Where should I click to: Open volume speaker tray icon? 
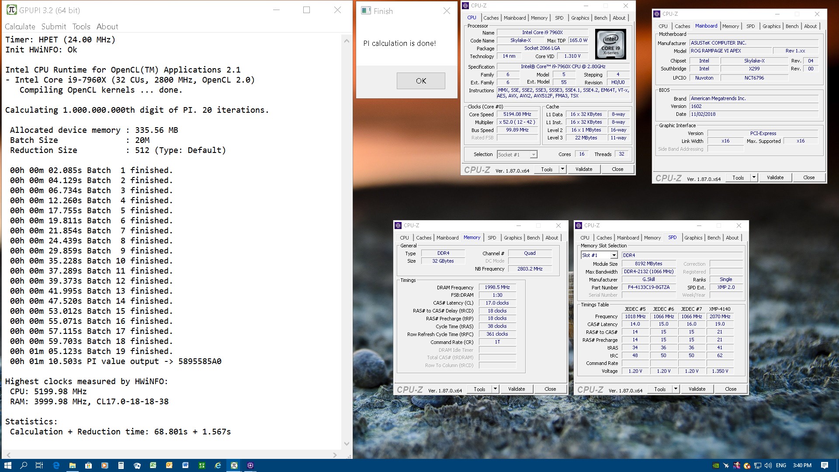768,465
